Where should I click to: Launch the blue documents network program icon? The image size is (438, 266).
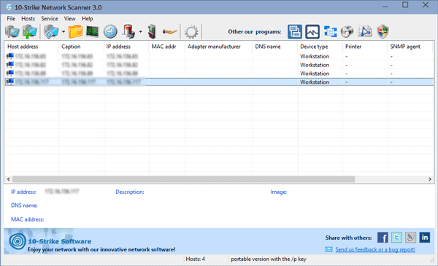click(x=330, y=31)
